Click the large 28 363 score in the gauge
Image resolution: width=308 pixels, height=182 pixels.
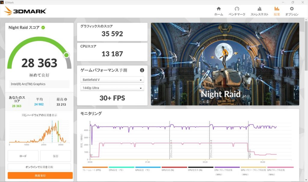pyautogui.click(x=39, y=63)
